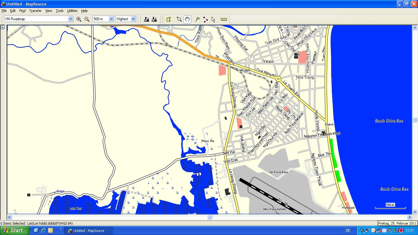Select the Route tool icon
Screen dimensions: 418x235
click(x=205, y=19)
